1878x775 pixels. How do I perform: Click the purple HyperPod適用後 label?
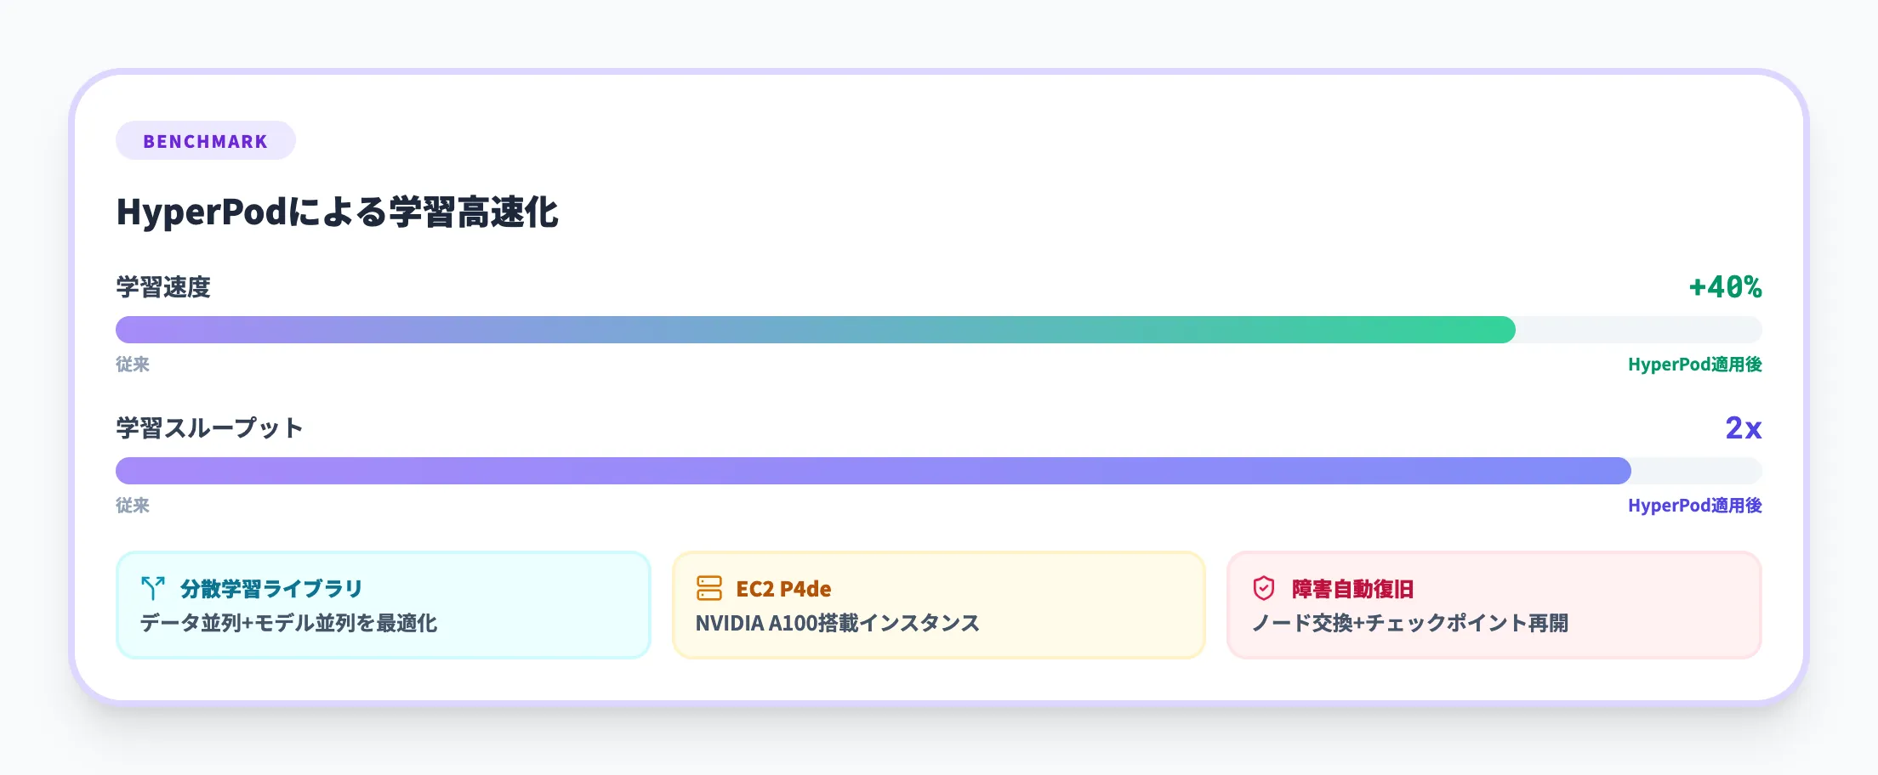1694,506
